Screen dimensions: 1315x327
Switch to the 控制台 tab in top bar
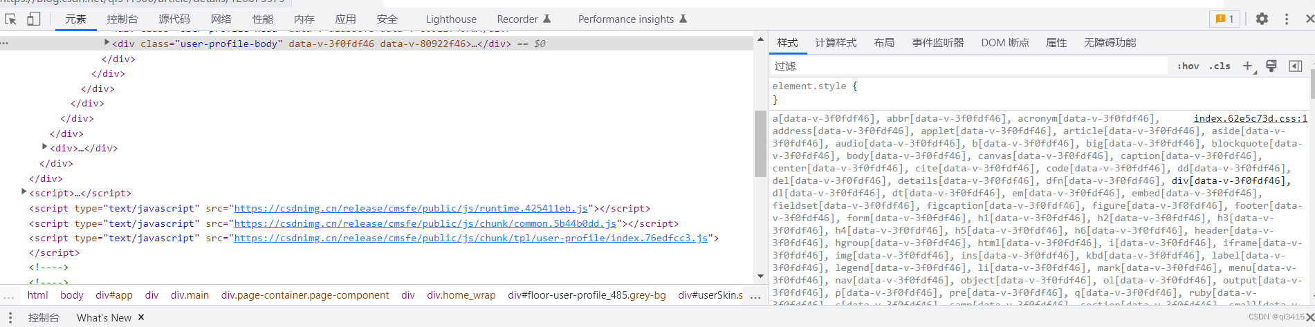[x=122, y=19]
